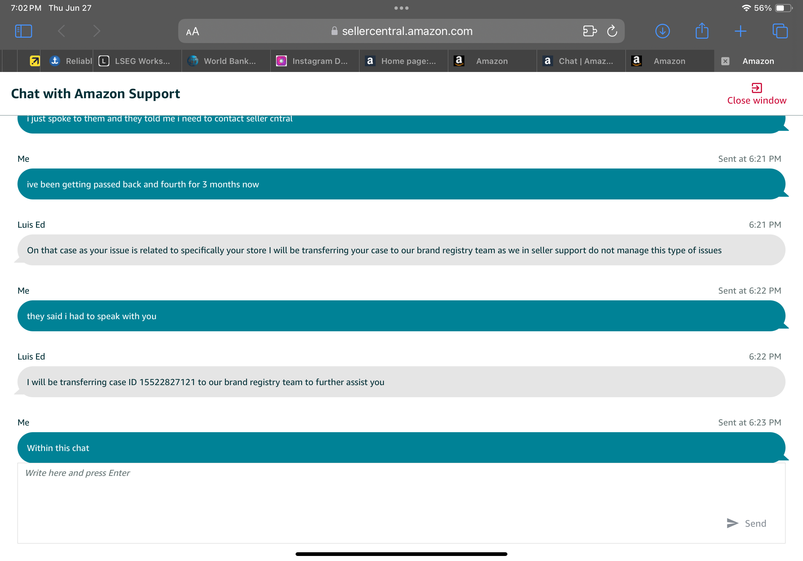Open the downloads arrow icon
The height and width of the screenshot is (561, 803).
point(662,31)
